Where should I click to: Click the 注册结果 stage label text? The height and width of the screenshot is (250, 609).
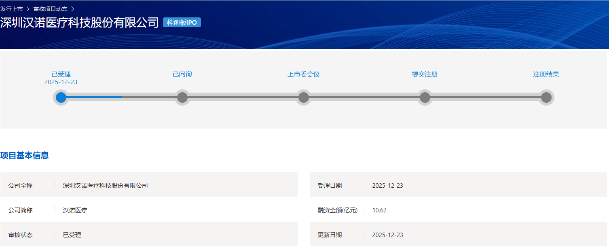pos(546,74)
